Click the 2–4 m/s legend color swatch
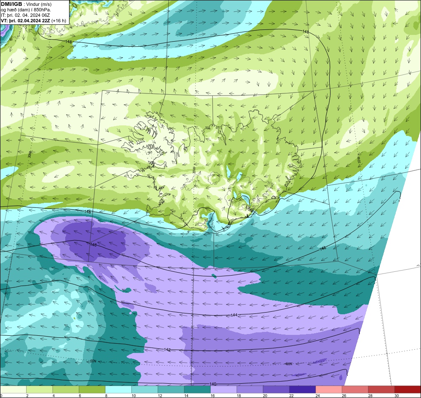This screenshot has height=398, width=421. point(40,390)
